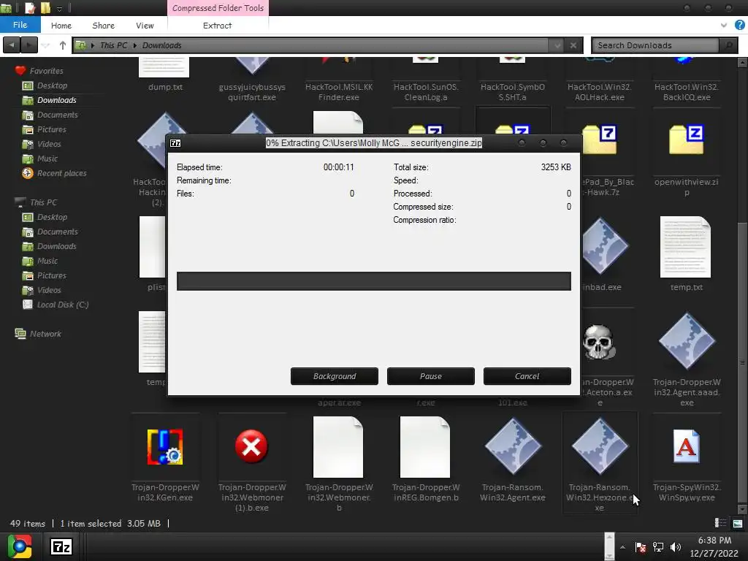Select Trojan-Ransom.Win32.Agent.exe icon
The image size is (748, 561).
(513, 447)
